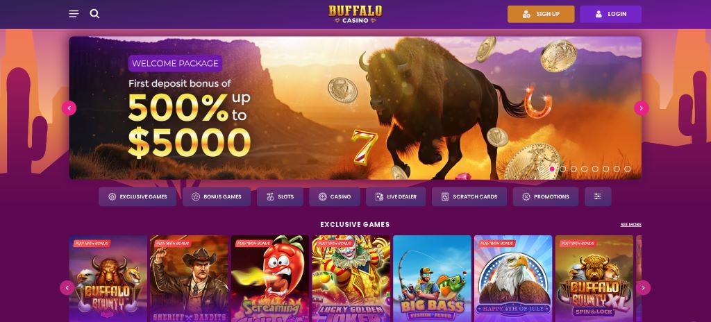Click the Sign Up button

(541, 14)
